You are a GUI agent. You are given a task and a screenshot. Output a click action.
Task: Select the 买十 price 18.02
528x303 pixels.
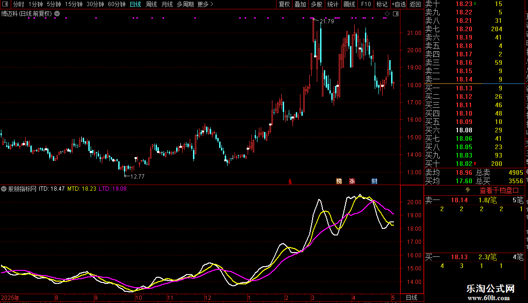tap(464, 164)
